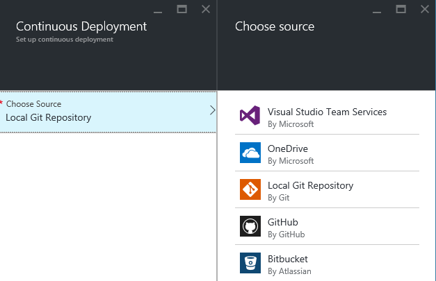Click the OneDrive cloud icon
This screenshot has width=436, height=281.
tap(250, 153)
